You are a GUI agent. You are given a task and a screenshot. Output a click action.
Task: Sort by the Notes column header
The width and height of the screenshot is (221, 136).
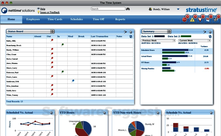(x=119, y=36)
